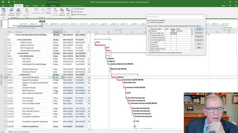238x133 pixels.
Task: Click Clear Leveling in the ribbon
Action: coord(77,12)
